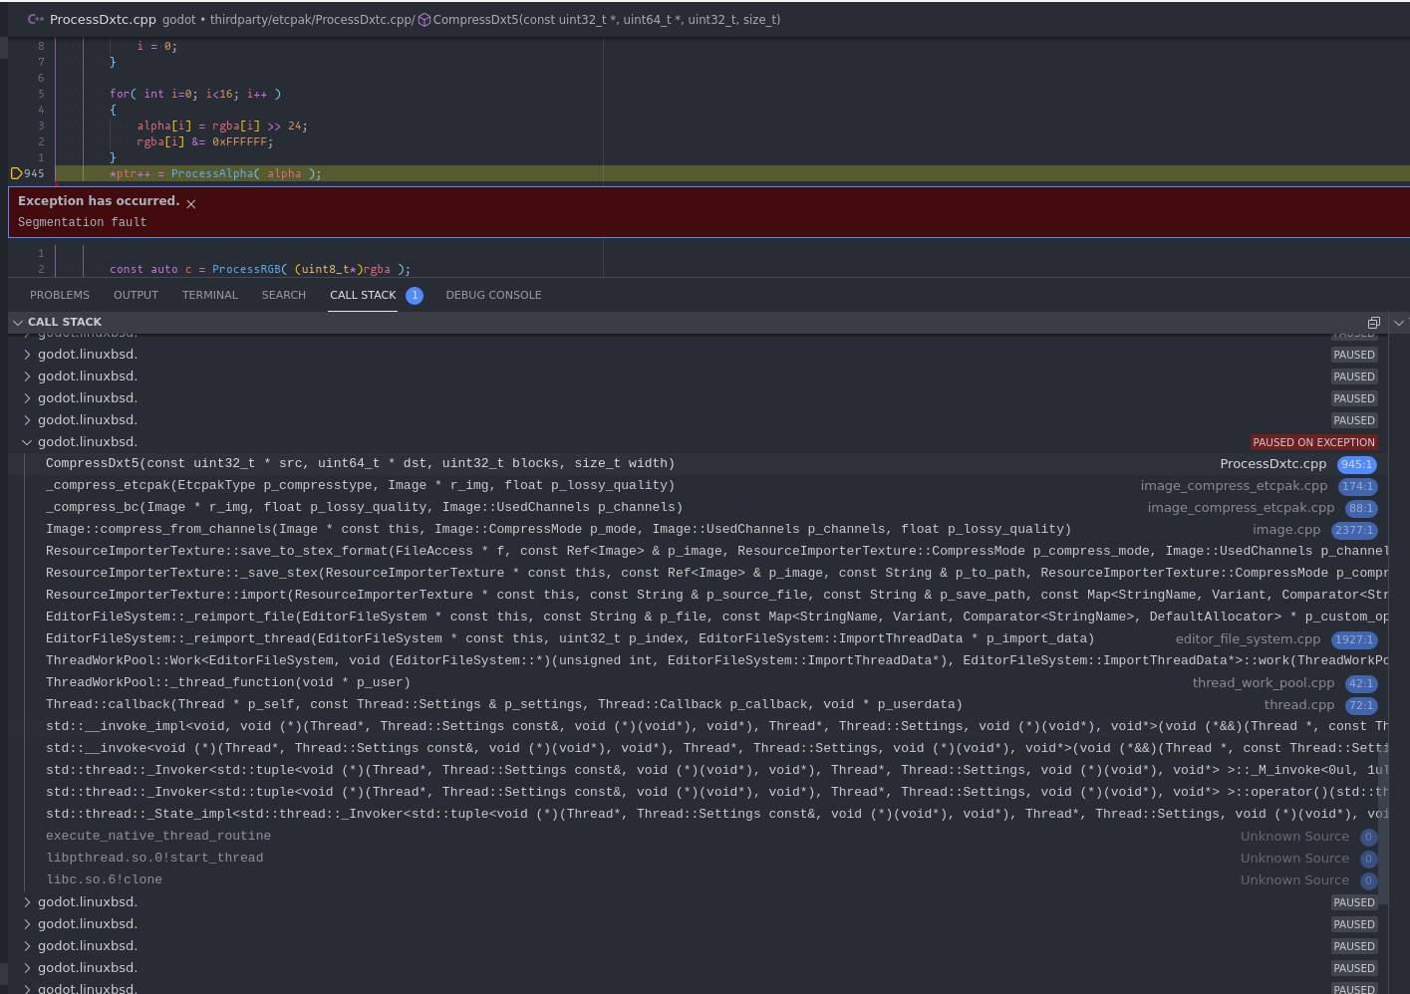The image size is (1410, 994).
Task: Open the Views and More Actions dropdown
Action: [1398, 322]
